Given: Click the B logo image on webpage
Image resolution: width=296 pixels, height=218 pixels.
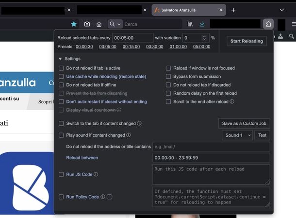Looking at the screenshot, I should coord(30,188).
